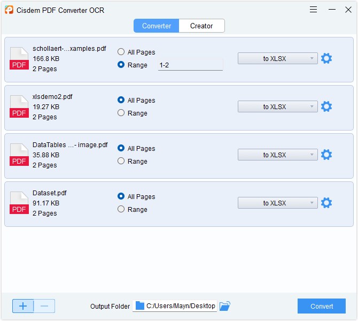
Task: Open settings gear for DataTables image.pdf
Action: (326, 155)
